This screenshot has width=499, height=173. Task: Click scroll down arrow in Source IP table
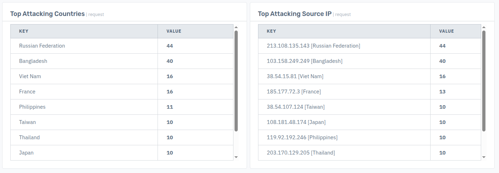(x=484, y=157)
